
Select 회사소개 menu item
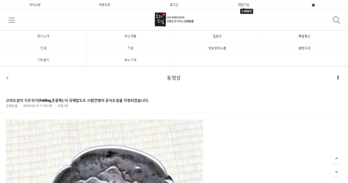click(x=43, y=36)
